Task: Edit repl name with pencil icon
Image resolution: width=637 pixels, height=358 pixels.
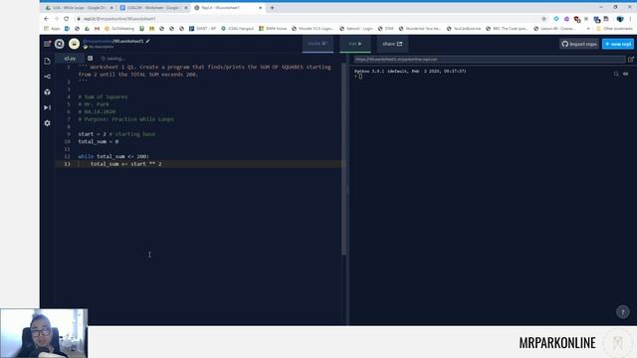Action: tap(148, 41)
